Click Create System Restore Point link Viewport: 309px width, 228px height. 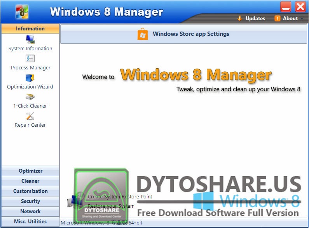pos(120,196)
